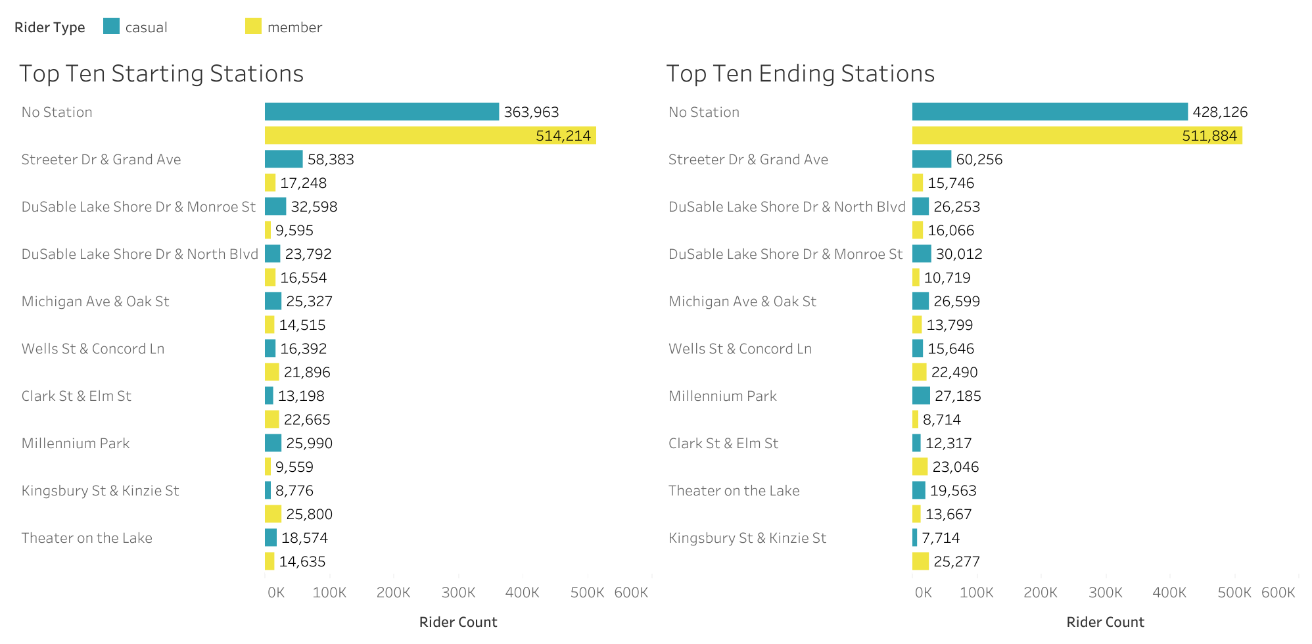Click 'Streeter Dr & Grand Ave' in Starting chart

(101, 160)
